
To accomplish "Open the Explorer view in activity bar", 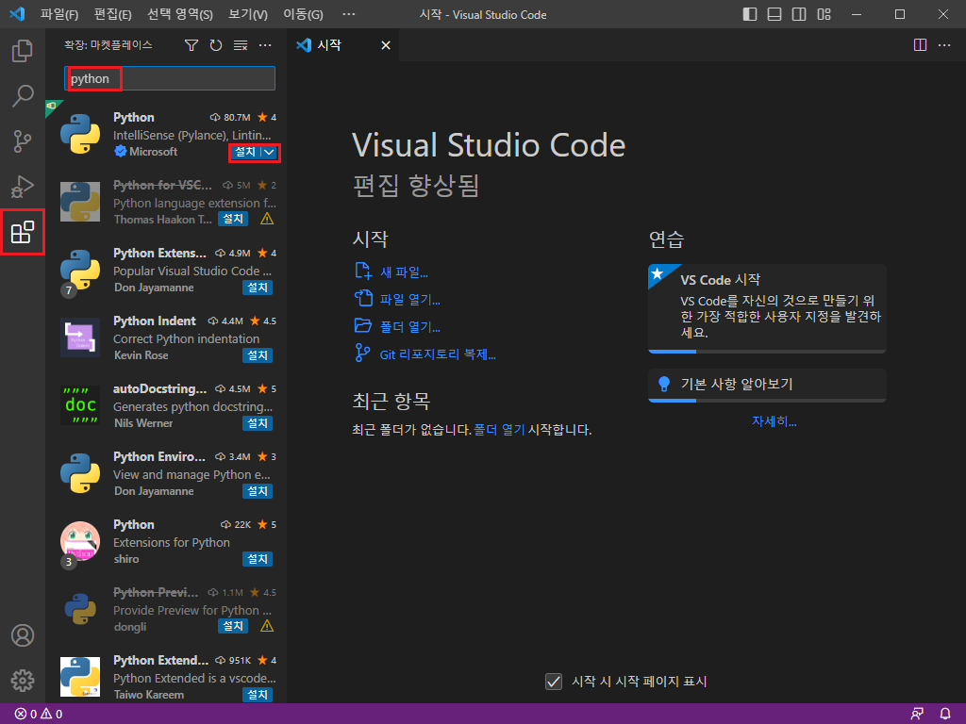I will coord(23,51).
